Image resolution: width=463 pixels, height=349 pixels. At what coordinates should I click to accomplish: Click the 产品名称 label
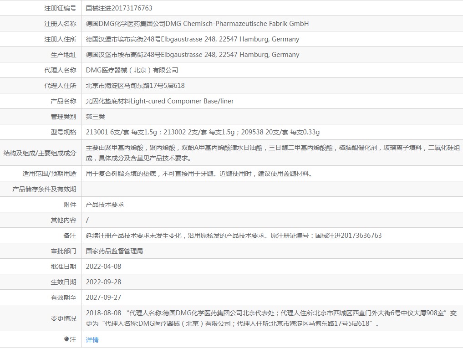(63, 101)
